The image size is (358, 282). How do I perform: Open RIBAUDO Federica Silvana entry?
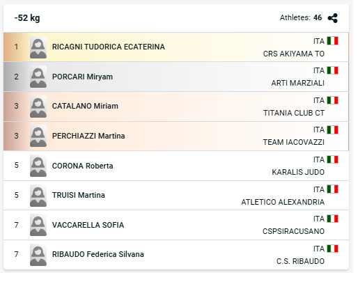(98, 254)
